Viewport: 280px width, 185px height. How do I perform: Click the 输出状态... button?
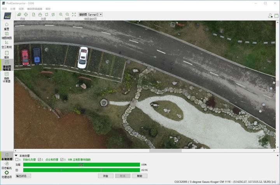(23, 176)
